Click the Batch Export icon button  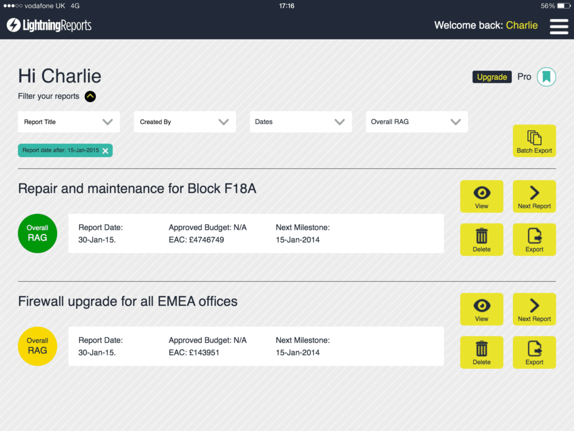pyautogui.click(x=534, y=140)
